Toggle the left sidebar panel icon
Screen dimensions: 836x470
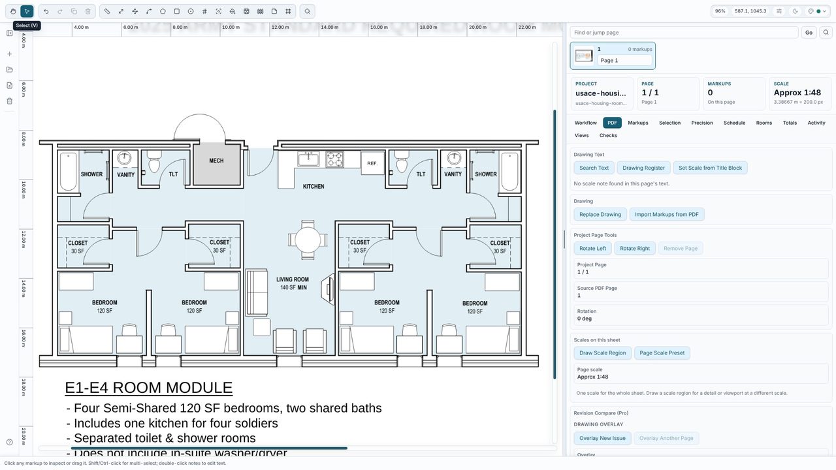coord(9,33)
